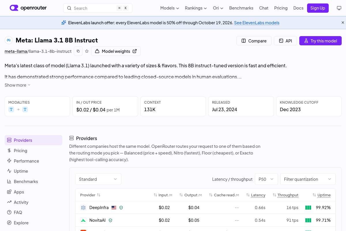Image resolution: width=346 pixels, height=231 pixels.
Task: Open the Compare models button
Action: tap(254, 41)
